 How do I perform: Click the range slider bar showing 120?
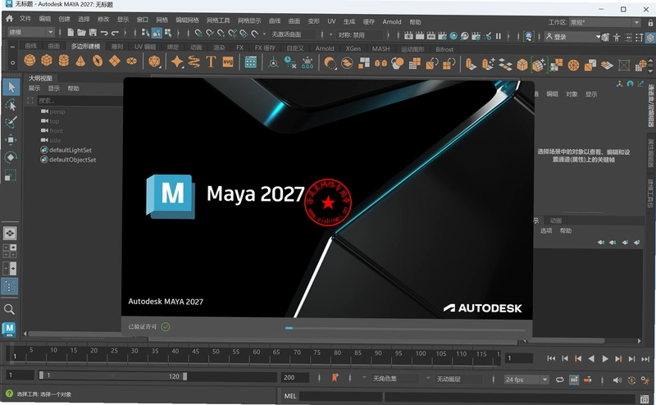click(113, 376)
